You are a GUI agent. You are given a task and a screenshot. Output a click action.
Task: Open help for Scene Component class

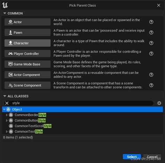click(151, 85)
